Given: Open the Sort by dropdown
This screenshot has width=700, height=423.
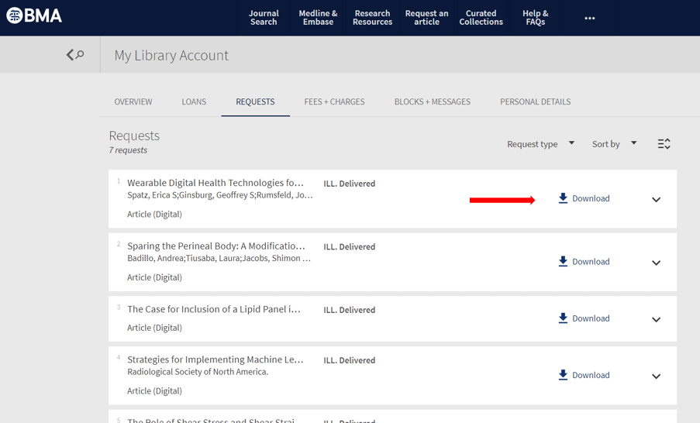Looking at the screenshot, I should point(613,144).
